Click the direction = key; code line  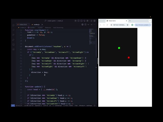[x=40, y=72]
